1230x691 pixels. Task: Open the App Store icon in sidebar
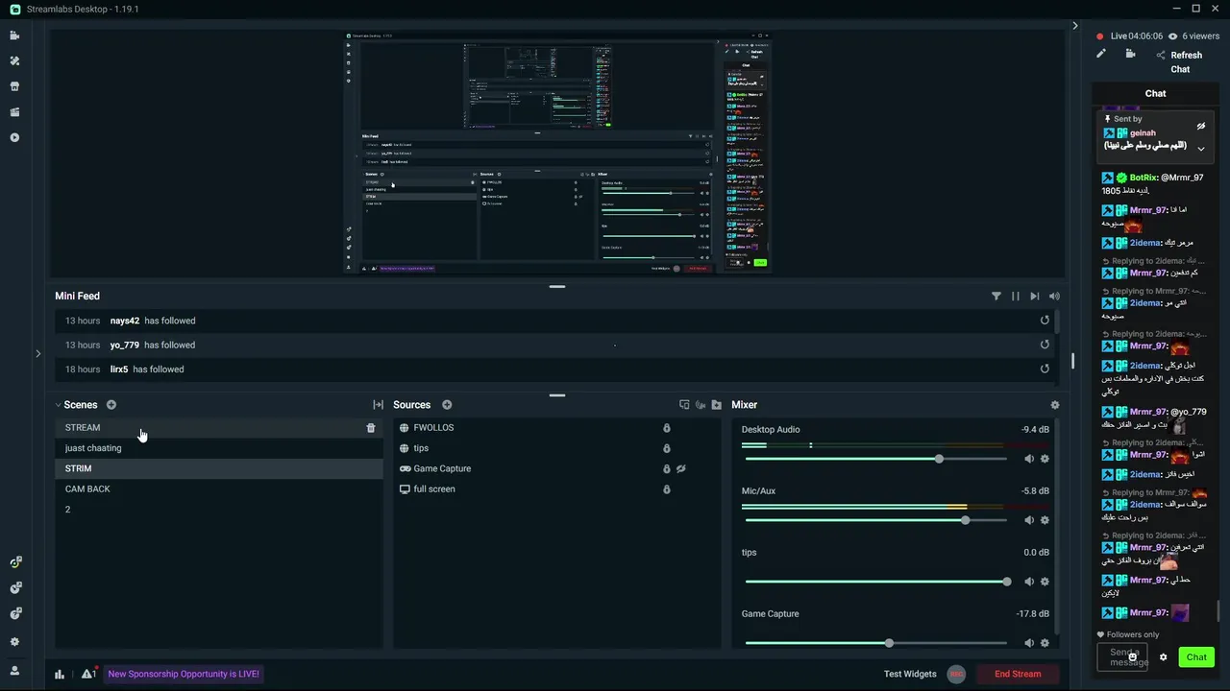tap(14, 86)
